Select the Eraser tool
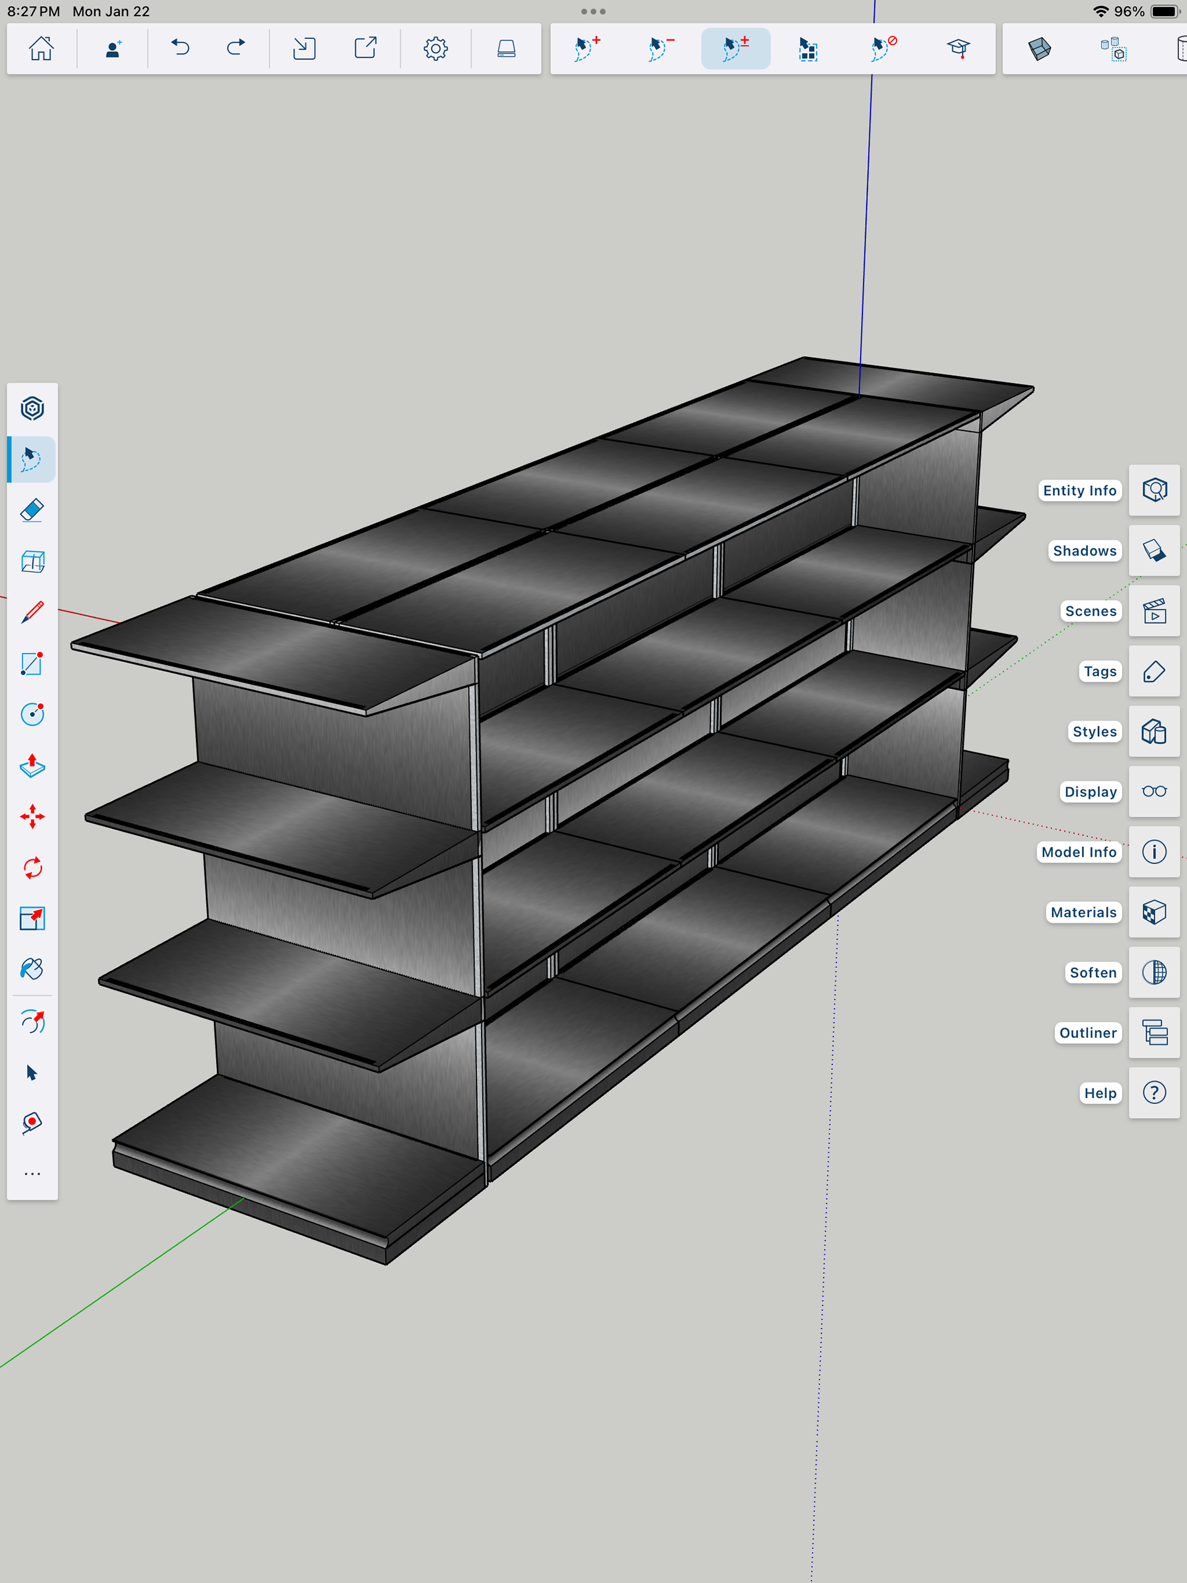 (x=32, y=510)
